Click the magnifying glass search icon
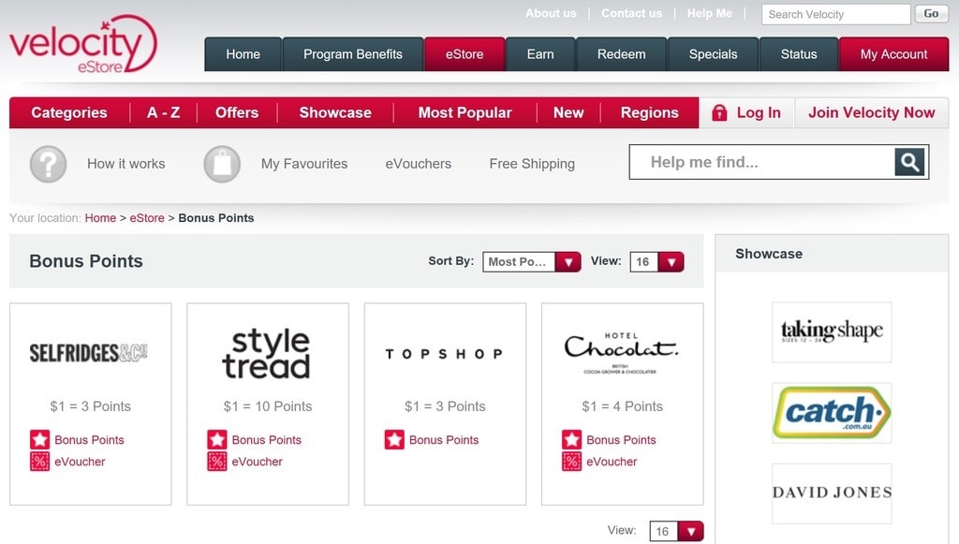 click(909, 162)
